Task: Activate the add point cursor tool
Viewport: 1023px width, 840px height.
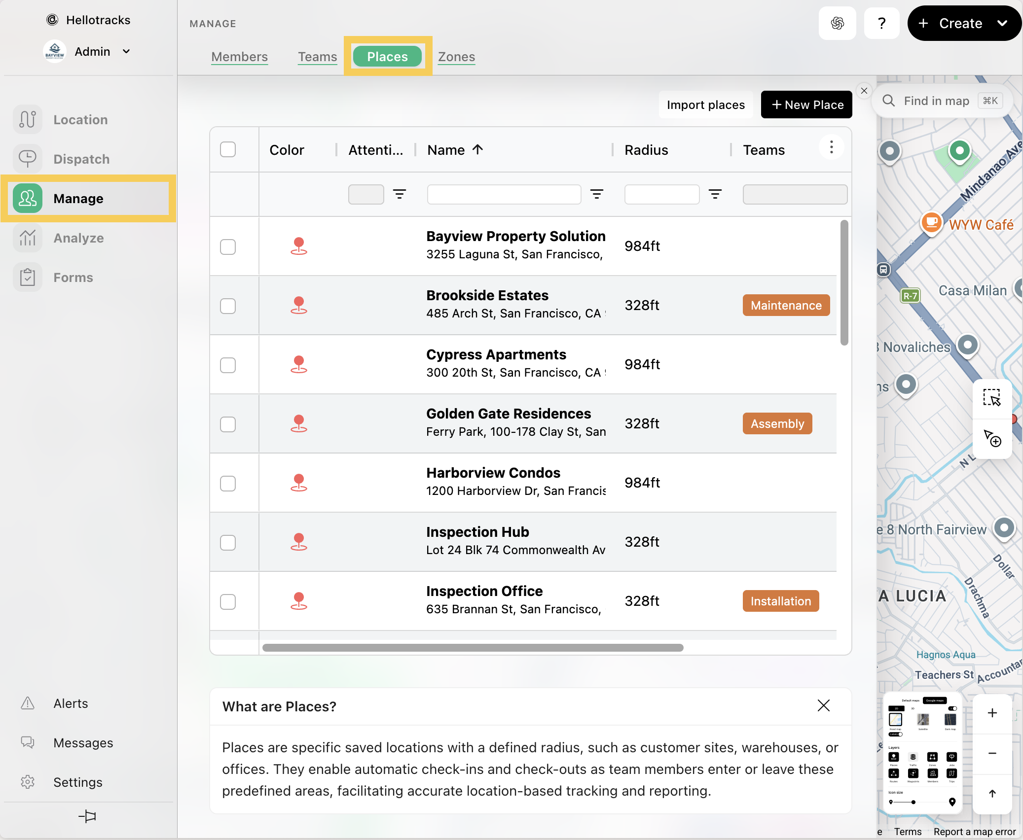Action: tap(991, 438)
